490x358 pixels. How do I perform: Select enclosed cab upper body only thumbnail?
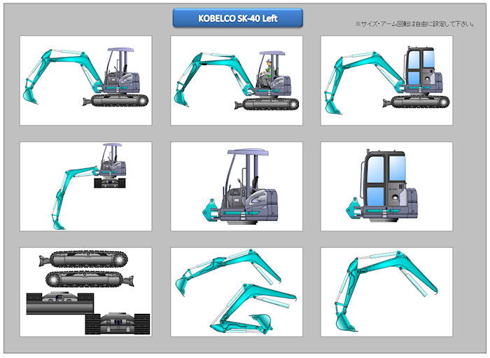386,186
